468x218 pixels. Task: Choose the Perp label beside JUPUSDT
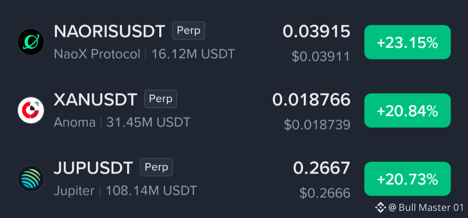coord(156,167)
